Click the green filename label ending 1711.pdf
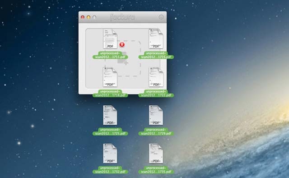 coord(110,55)
